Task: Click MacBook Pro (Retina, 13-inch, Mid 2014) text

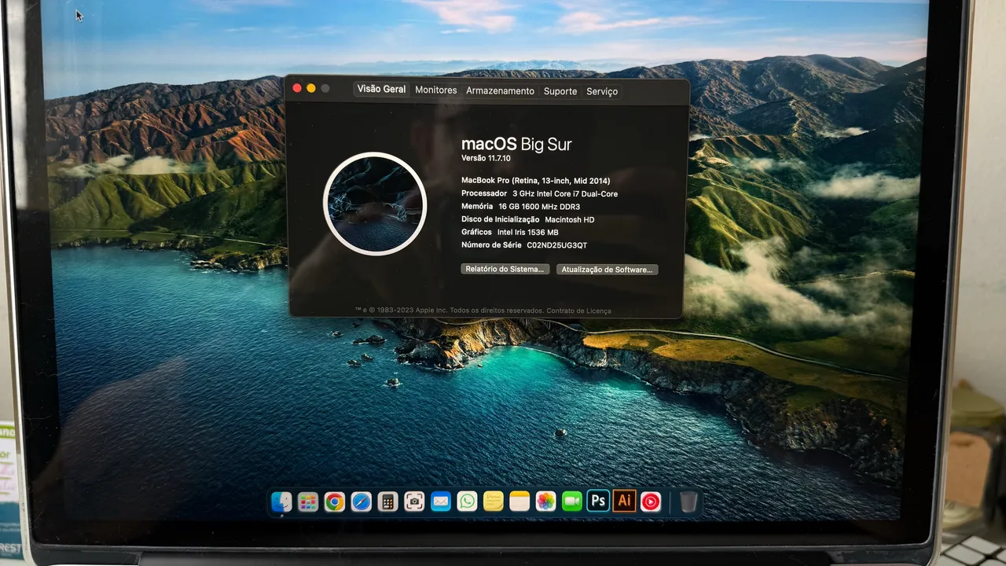Action: tap(535, 181)
